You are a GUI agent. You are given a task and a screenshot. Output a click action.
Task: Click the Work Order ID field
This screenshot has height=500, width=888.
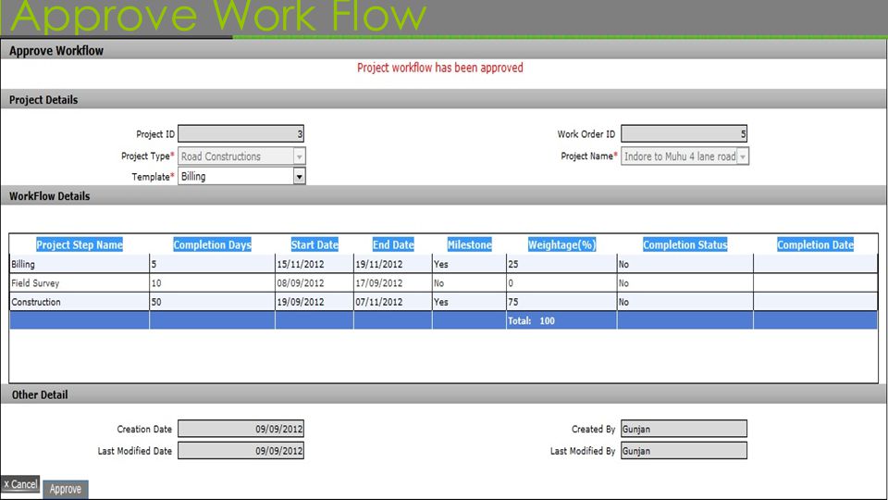point(684,133)
